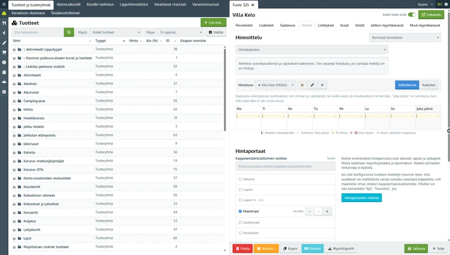
Task: Decrease Majoittujat quantity with minus
Action: [x=310, y=211]
